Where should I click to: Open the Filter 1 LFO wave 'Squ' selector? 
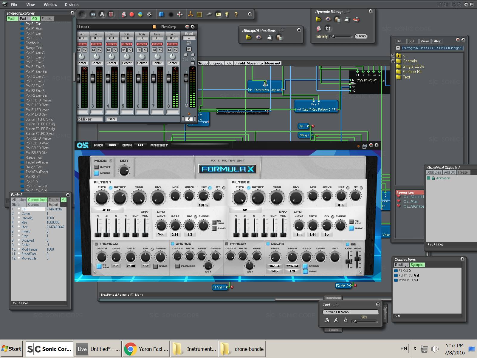coord(161,234)
